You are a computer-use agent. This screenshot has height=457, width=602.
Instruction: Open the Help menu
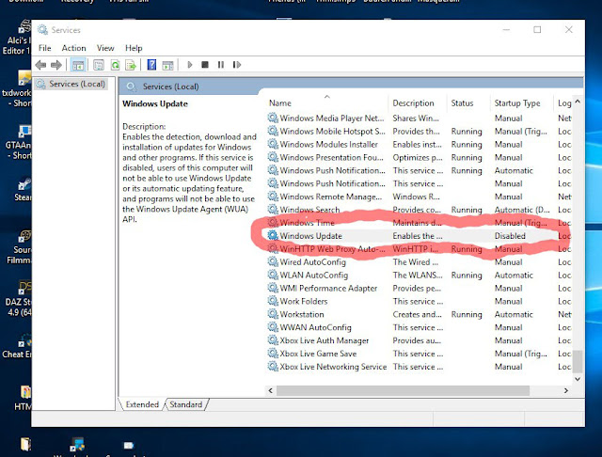click(134, 48)
